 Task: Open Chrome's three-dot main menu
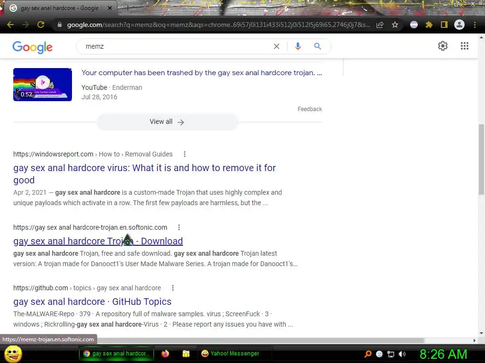(475, 25)
